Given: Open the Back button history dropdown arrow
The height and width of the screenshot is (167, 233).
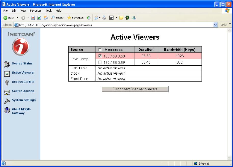Looking at the screenshot, I should (17, 18).
